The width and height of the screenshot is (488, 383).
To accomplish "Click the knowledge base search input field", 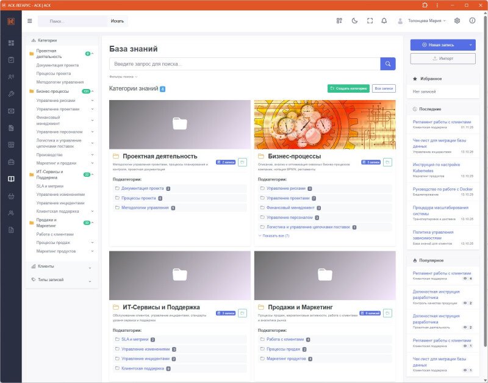I will (x=244, y=64).
